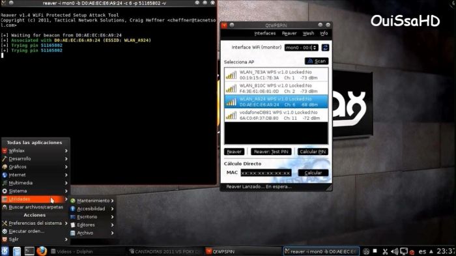Expand the Accesibilidad submenu arrow
Screen dimensions: 456x256
tap(112, 209)
